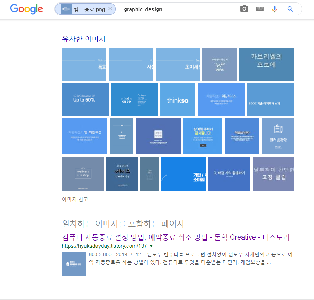Image resolution: width=314 pixels, height=300 pixels.
Task: Open the 기탄 소마셈 thumbnail
Action: [183, 174]
